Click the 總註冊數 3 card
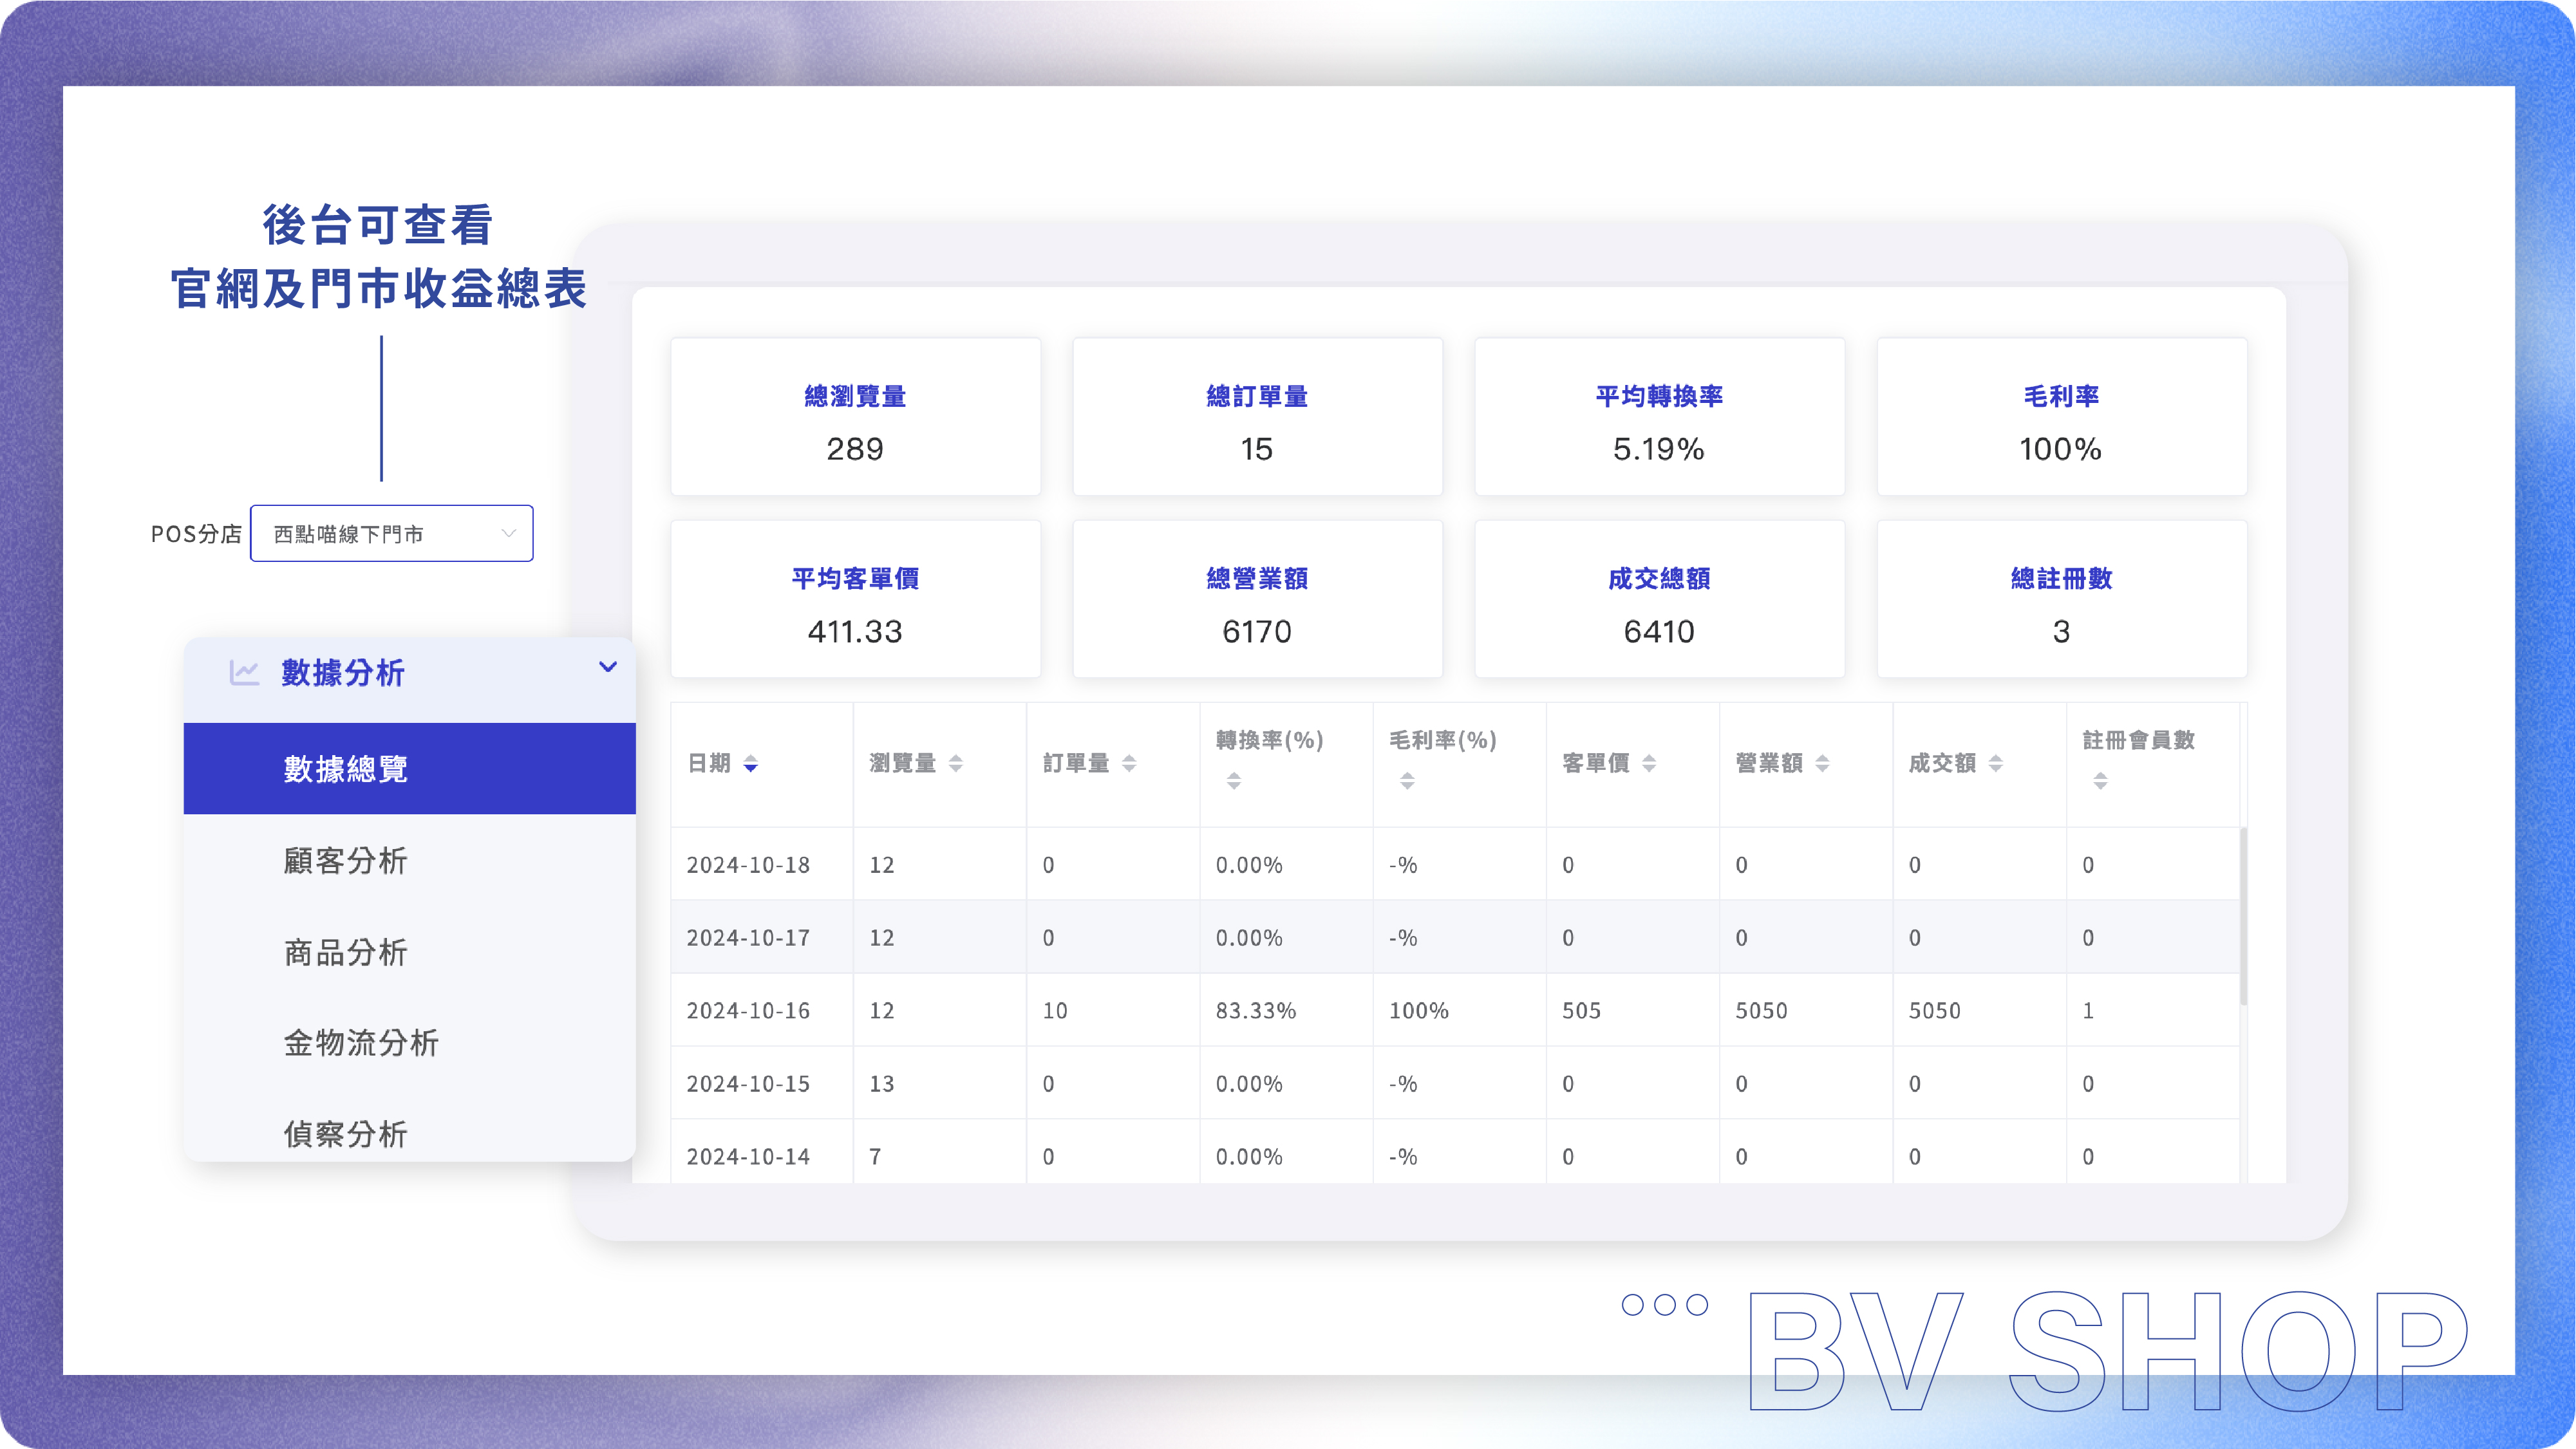2576x1449 pixels. [x=2061, y=599]
